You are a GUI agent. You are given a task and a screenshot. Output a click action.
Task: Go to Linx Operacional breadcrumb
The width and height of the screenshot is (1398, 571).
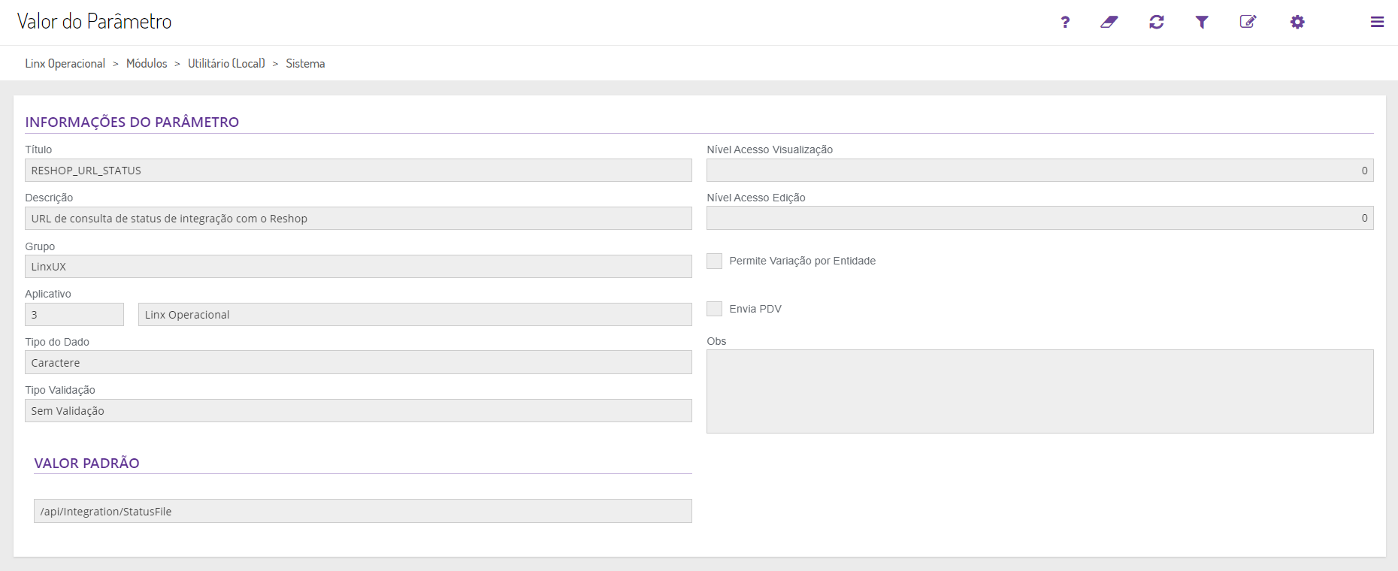65,64
